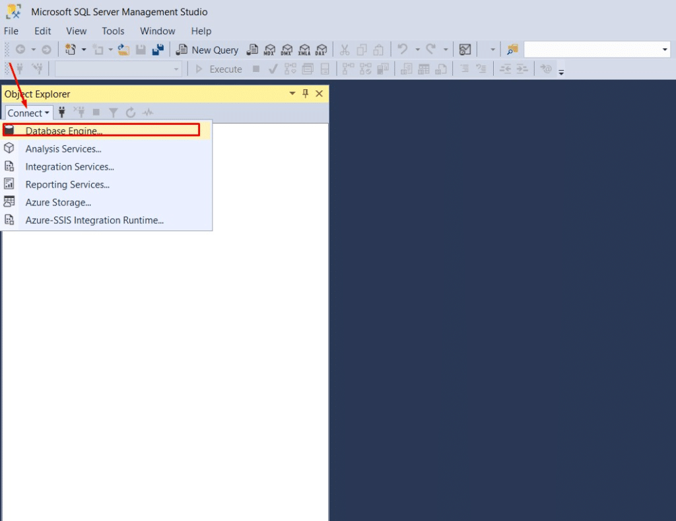Click the New Query toolbar button
Screen dimensions: 676x521
coord(207,50)
